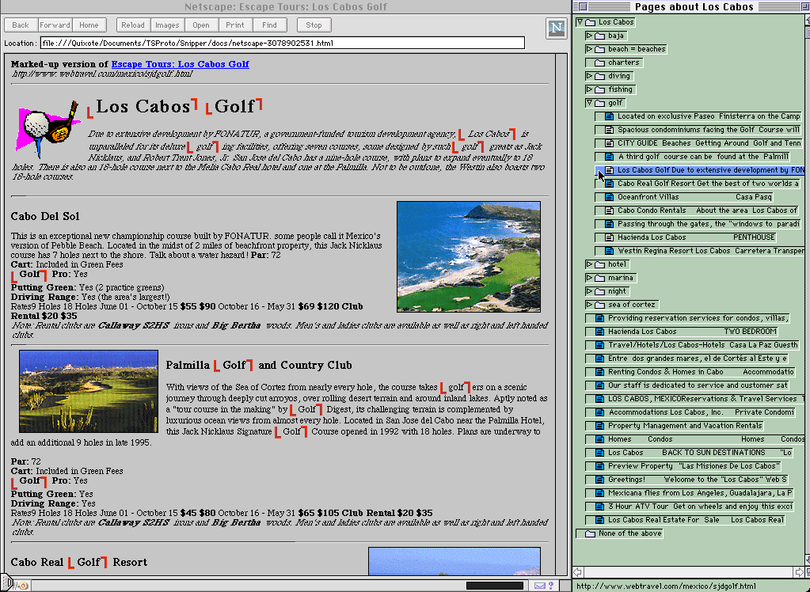This screenshot has width=810, height=592.
Task: Go to Home page button
Action: [89, 25]
